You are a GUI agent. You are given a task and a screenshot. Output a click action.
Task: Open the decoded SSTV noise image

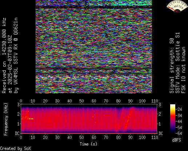94,47
